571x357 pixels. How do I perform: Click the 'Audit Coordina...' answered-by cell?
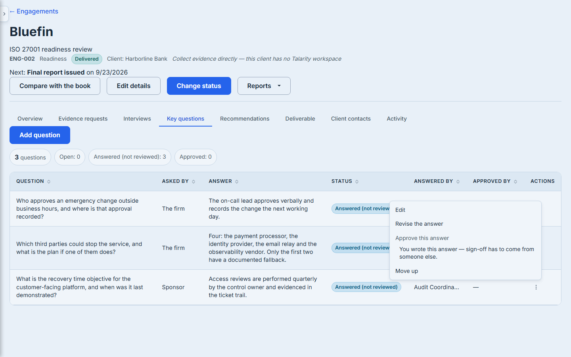[x=437, y=287]
